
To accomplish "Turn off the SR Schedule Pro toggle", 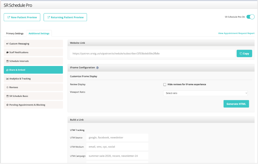I will click(250, 17).
